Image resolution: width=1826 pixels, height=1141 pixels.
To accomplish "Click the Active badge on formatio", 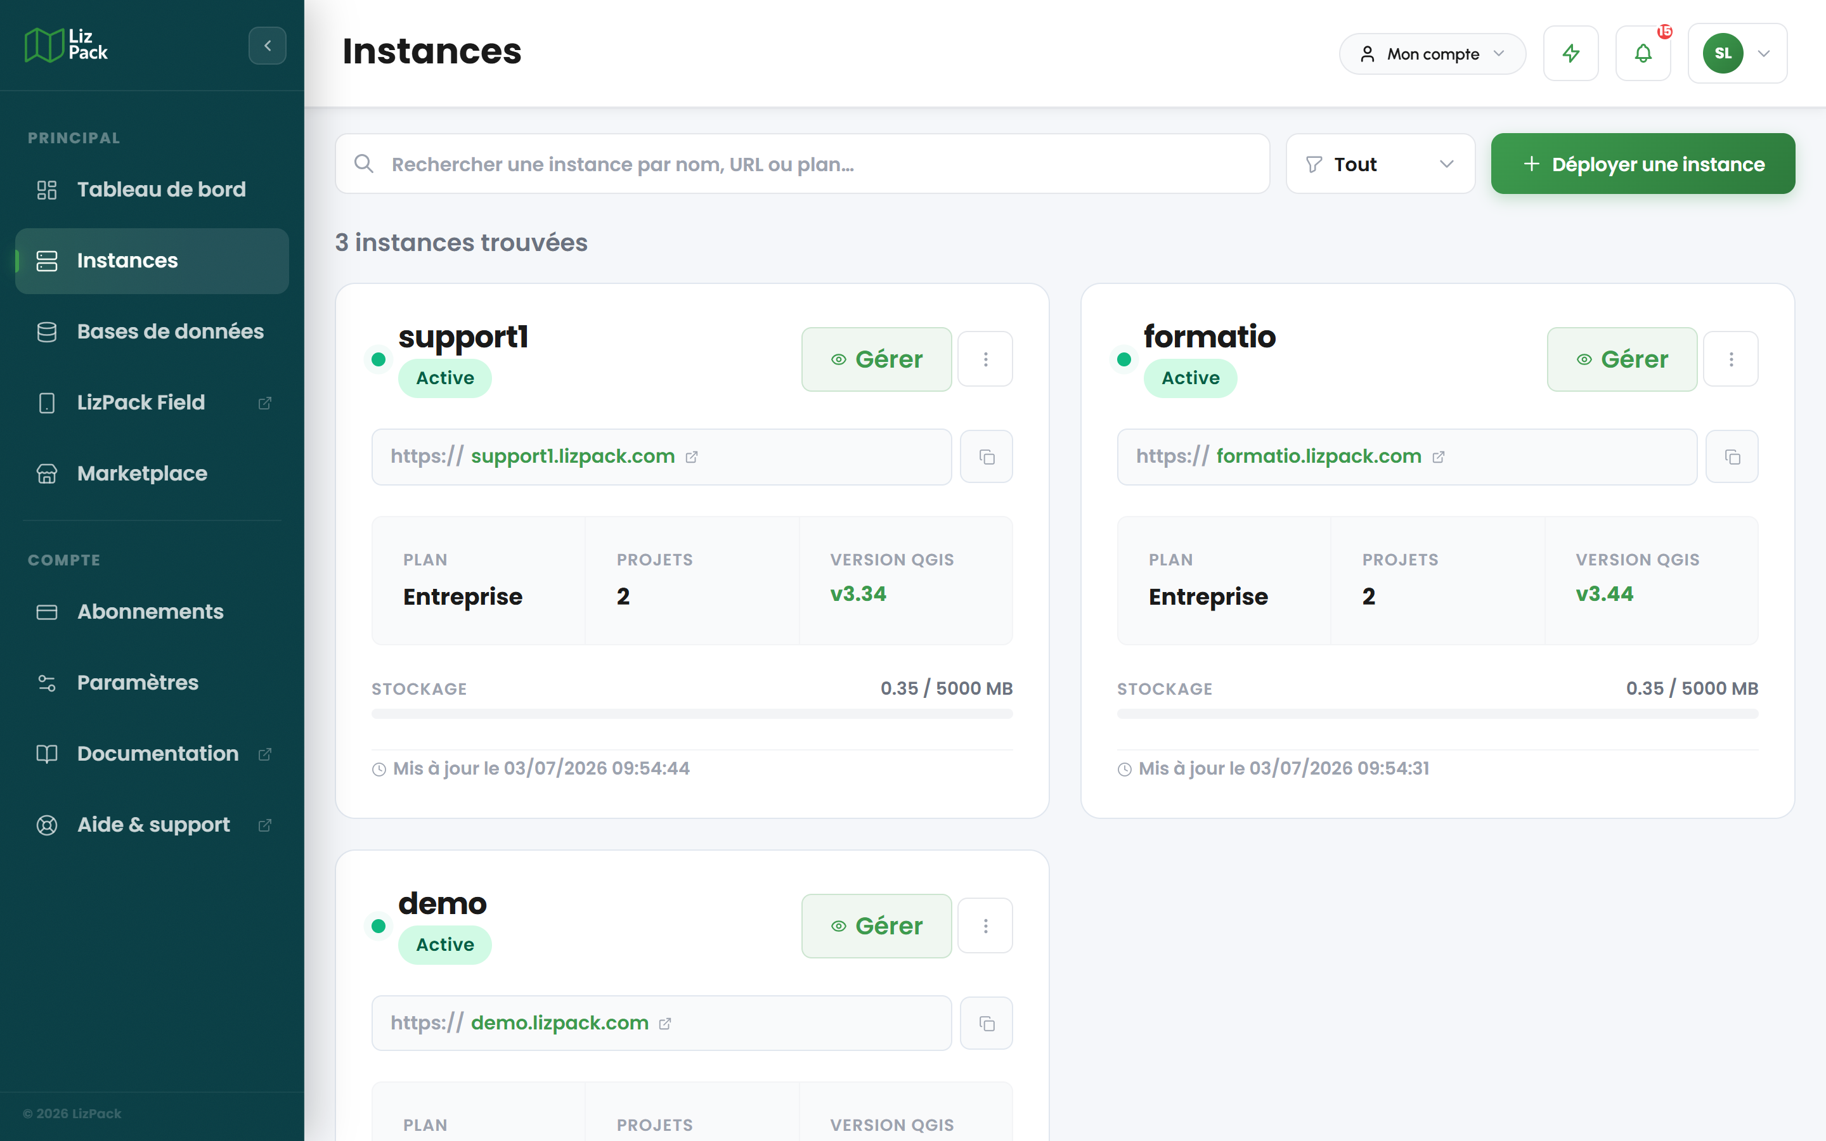I will 1190,378.
